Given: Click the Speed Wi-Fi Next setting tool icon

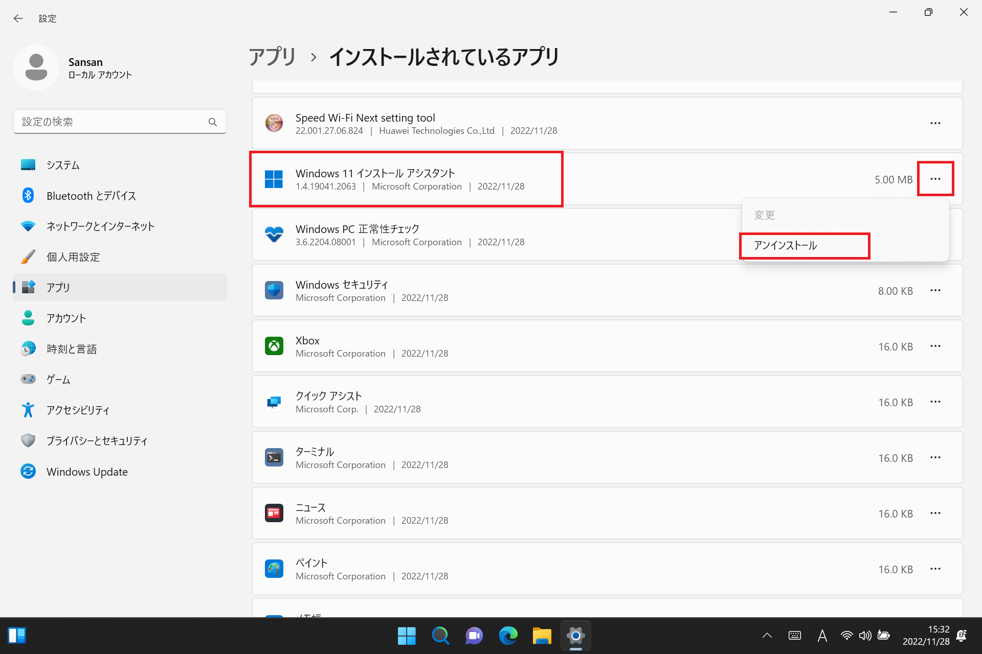Looking at the screenshot, I should (274, 123).
